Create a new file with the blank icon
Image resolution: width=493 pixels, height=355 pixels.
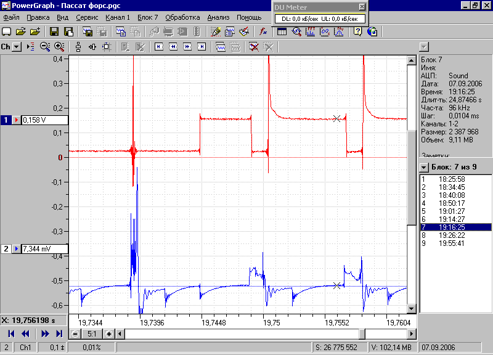click(x=7, y=31)
